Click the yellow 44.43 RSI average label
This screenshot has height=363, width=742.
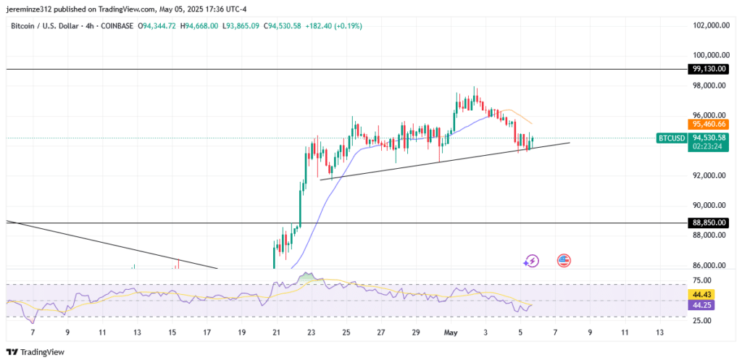(x=701, y=294)
